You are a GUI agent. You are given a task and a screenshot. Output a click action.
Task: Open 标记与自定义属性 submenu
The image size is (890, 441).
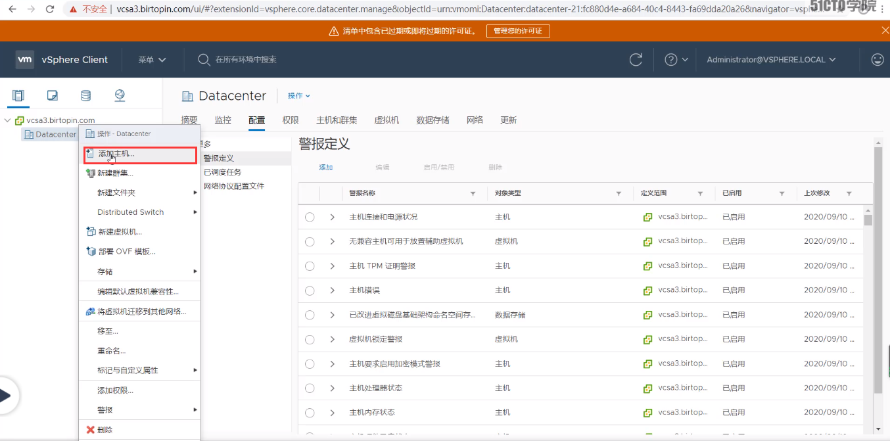click(139, 371)
